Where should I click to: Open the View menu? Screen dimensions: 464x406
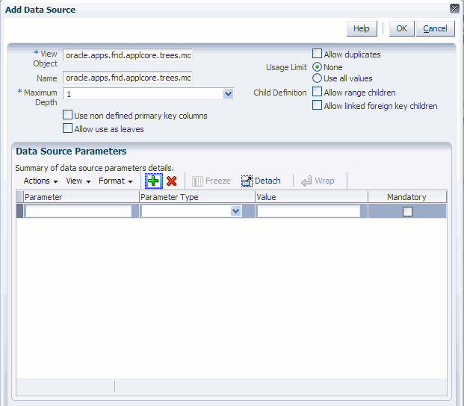click(78, 181)
